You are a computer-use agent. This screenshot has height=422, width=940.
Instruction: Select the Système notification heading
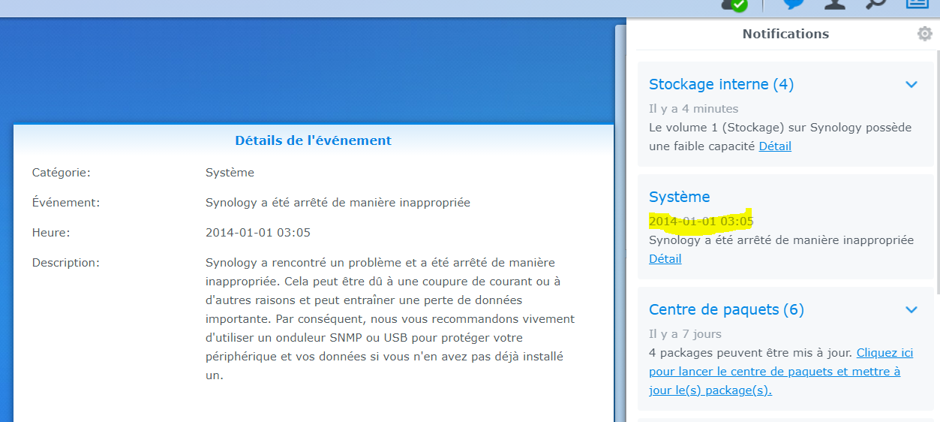point(679,197)
